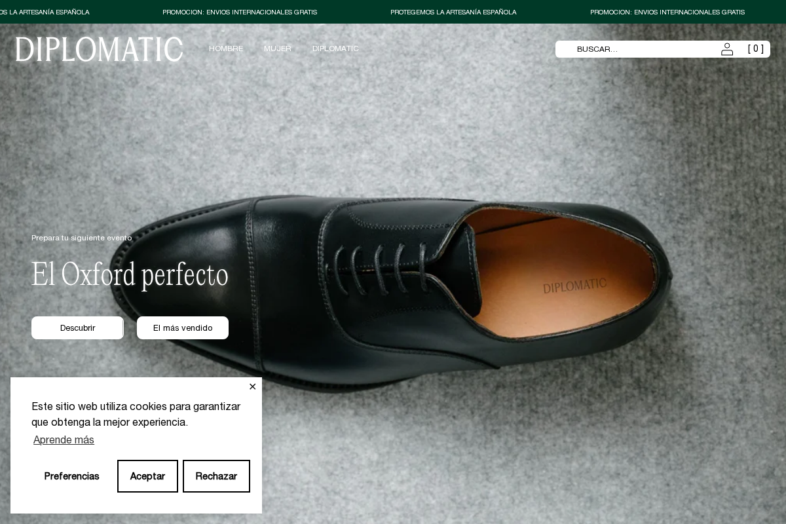Click the ENVIOS INTERNACIONALES GRATIS promo banner
Viewport: 786px width, 524px height.
pyautogui.click(x=240, y=12)
